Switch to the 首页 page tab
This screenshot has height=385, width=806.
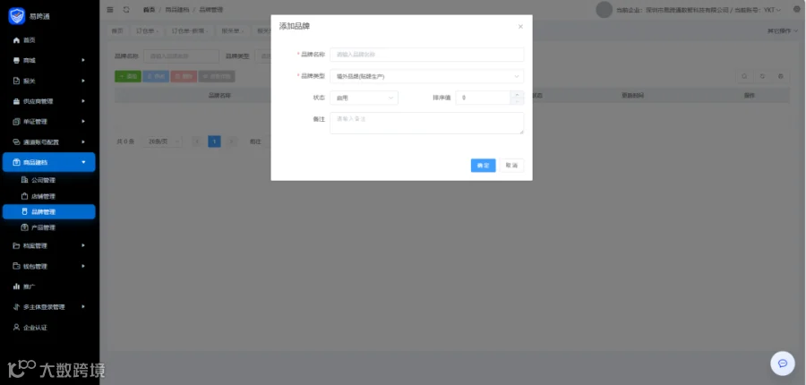(x=117, y=31)
